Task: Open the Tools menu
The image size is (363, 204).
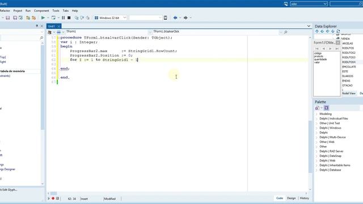Action: tap(56, 11)
